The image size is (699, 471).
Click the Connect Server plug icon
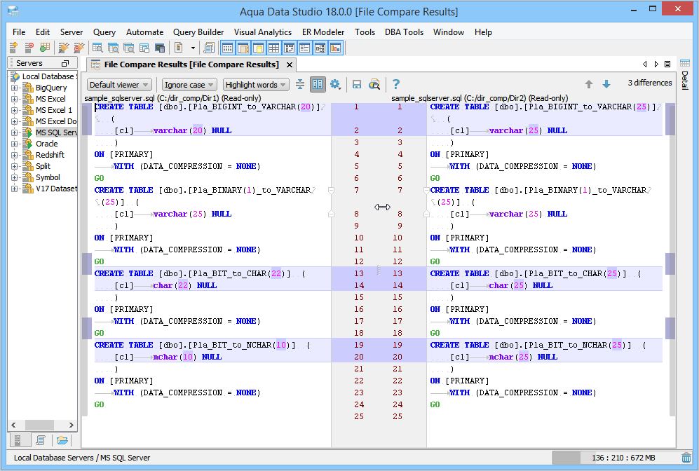(x=64, y=48)
